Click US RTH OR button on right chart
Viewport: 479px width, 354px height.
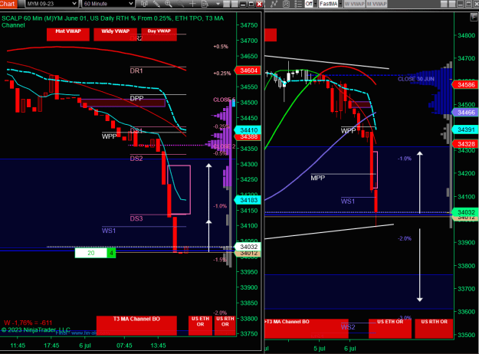(x=434, y=329)
